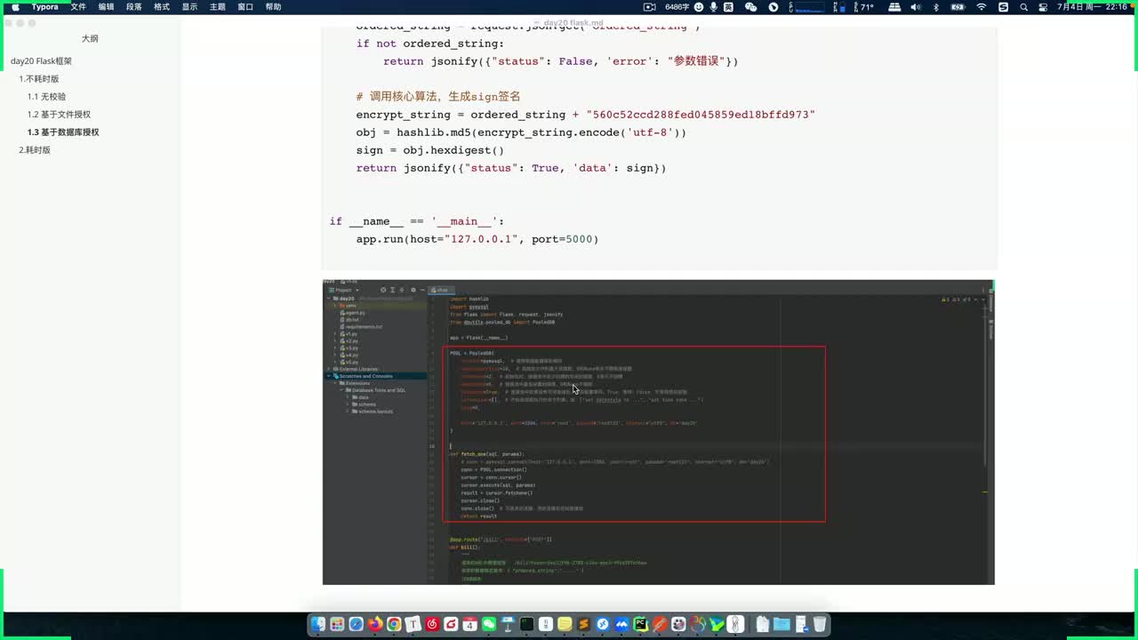Screen dimensions: 1138x640
Task: Open the 编辑 menu
Action: (106, 7)
